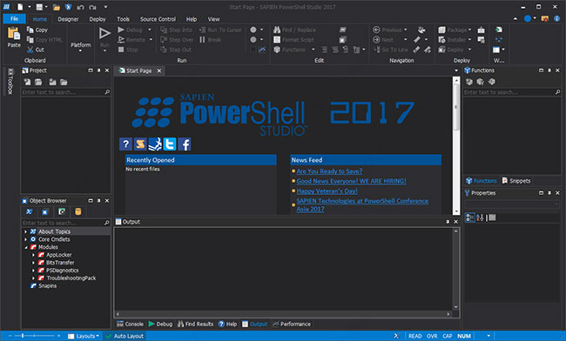Click the Previous navigation arrow icon
The width and height of the screenshot is (566, 341).
(x=376, y=30)
